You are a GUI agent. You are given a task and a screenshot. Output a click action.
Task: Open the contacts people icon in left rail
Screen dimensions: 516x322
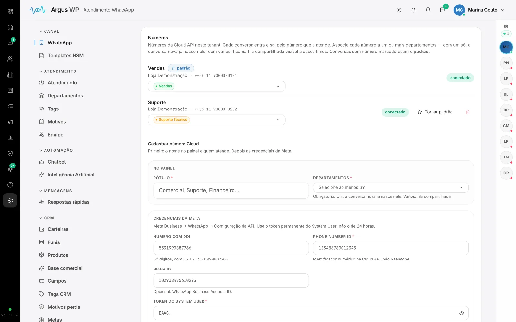(10, 59)
